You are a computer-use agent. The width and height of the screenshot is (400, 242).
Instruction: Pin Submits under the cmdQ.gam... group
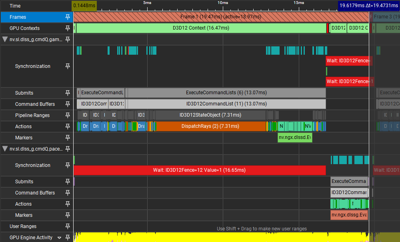tap(68, 93)
